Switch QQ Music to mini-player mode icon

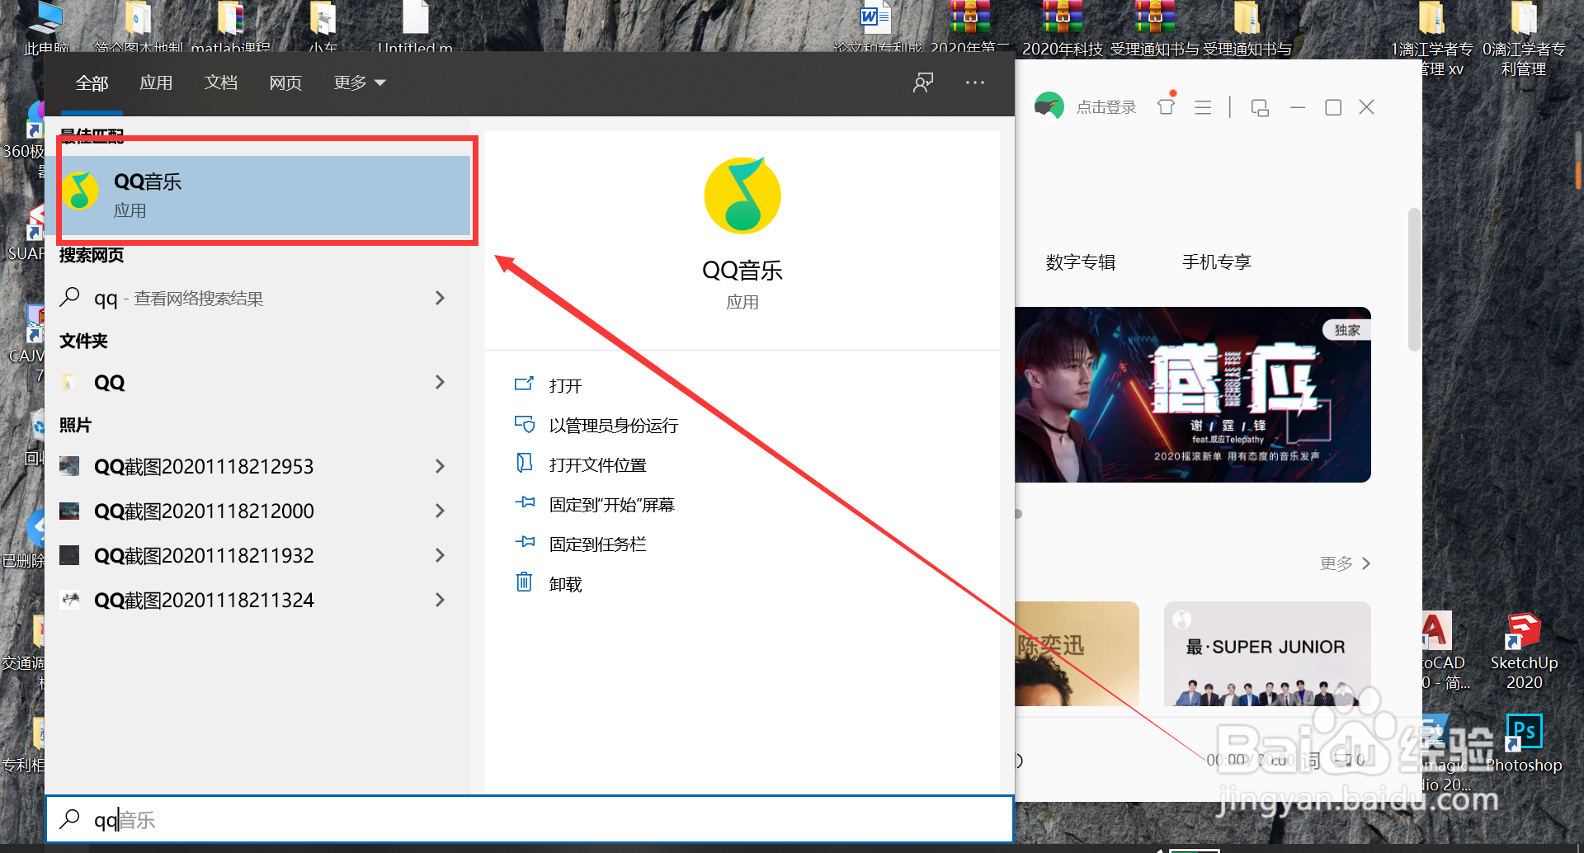tap(1259, 107)
